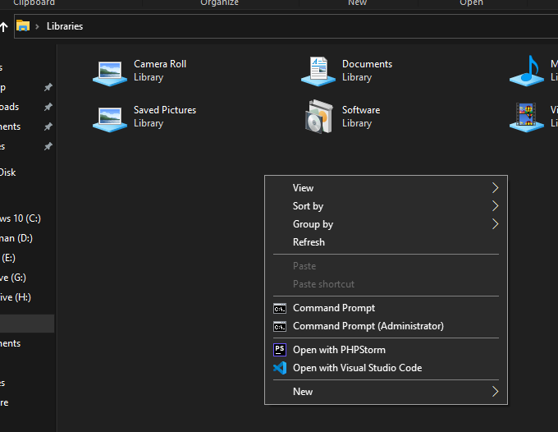
Task: Open the Documents library icon
Action: pos(318,72)
